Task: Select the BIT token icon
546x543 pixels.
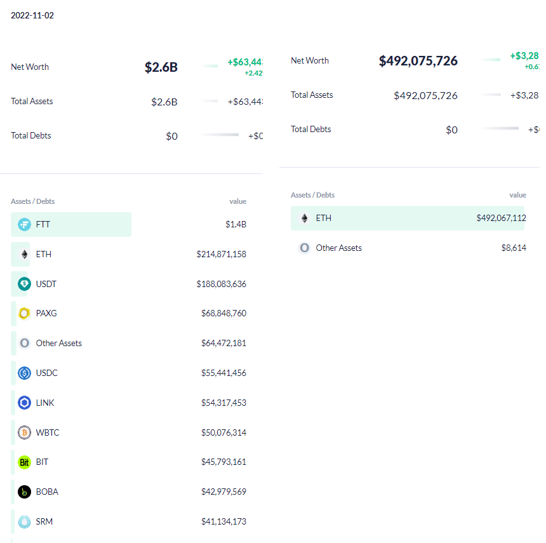Action: (x=23, y=462)
